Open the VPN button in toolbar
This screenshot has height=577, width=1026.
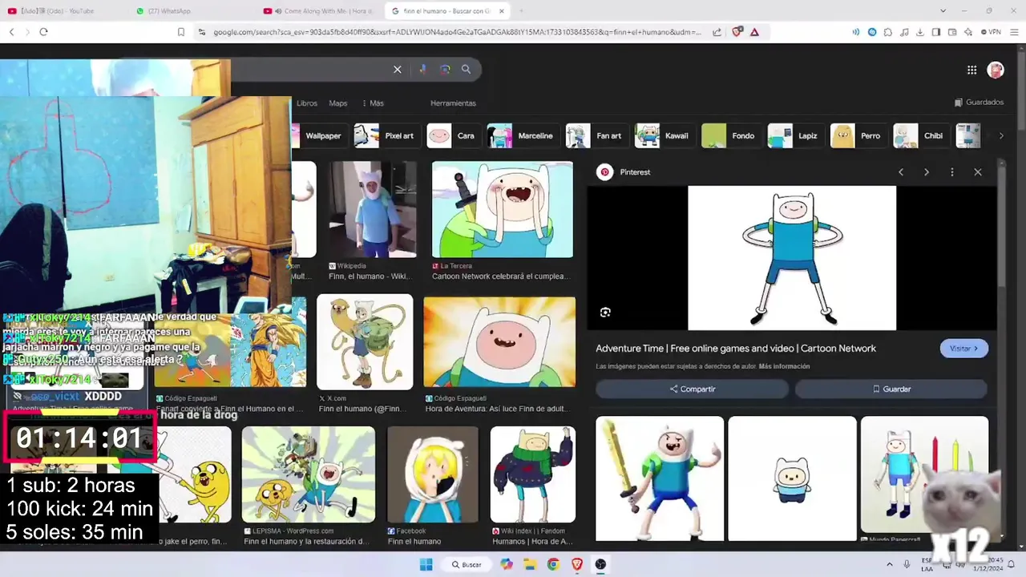[991, 32]
